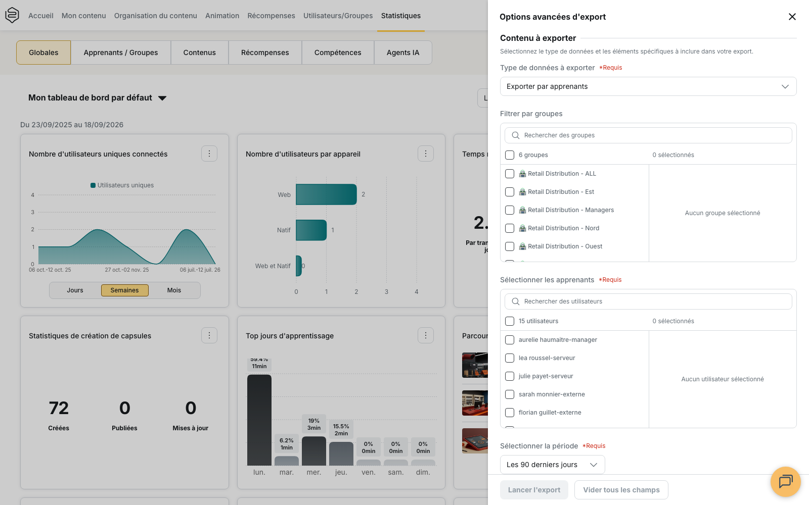Screen dimensions: 809x505
Task: Click the Wednesday bar in learning days
Action: tap(314, 451)
